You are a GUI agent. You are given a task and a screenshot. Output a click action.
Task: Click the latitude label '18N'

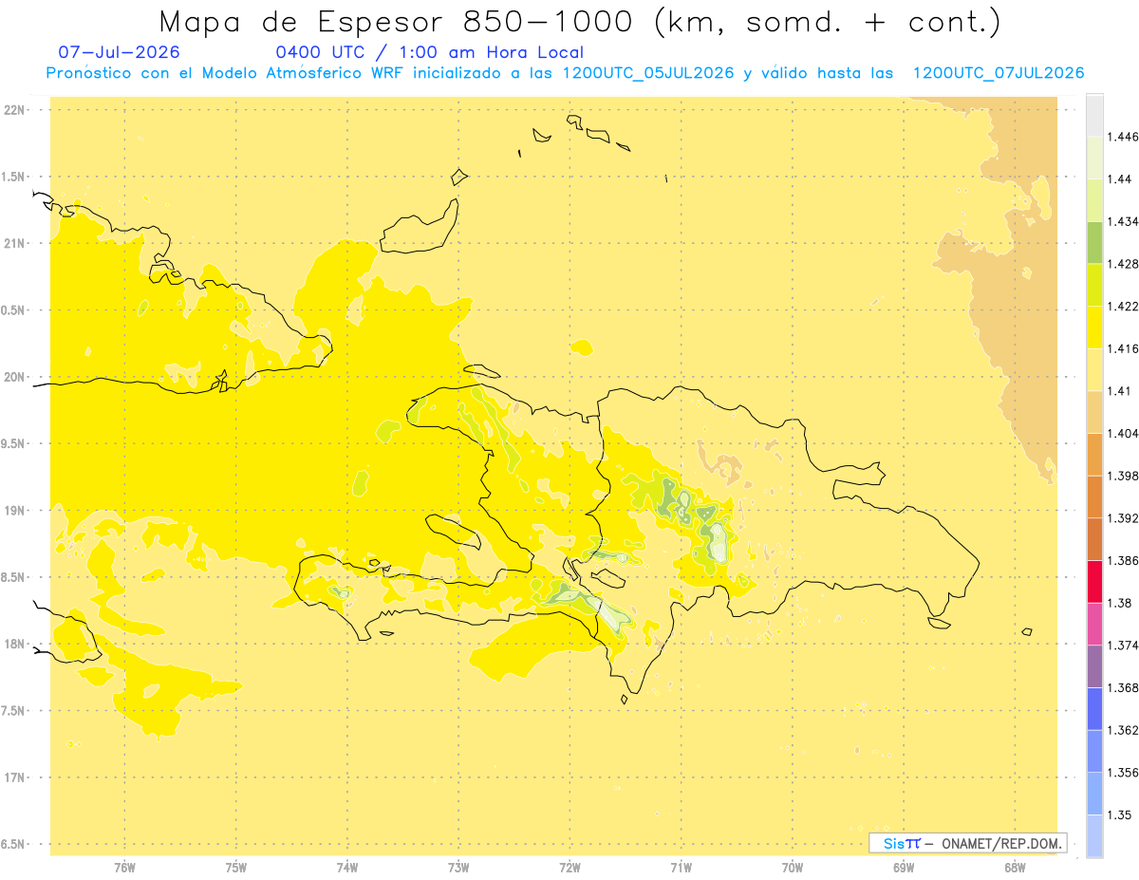13,644
